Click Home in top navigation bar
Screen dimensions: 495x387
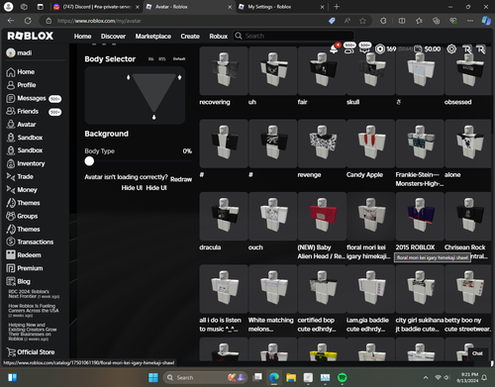pyautogui.click(x=82, y=36)
